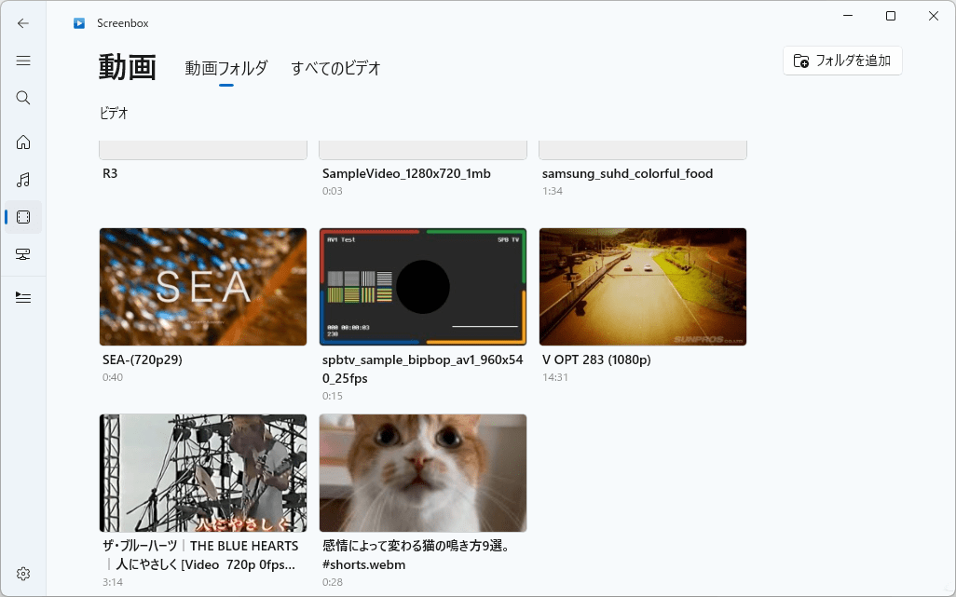The height and width of the screenshot is (597, 956).
Task: Click the フォルダを追加 button
Action: pyautogui.click(x=842, y=61)
